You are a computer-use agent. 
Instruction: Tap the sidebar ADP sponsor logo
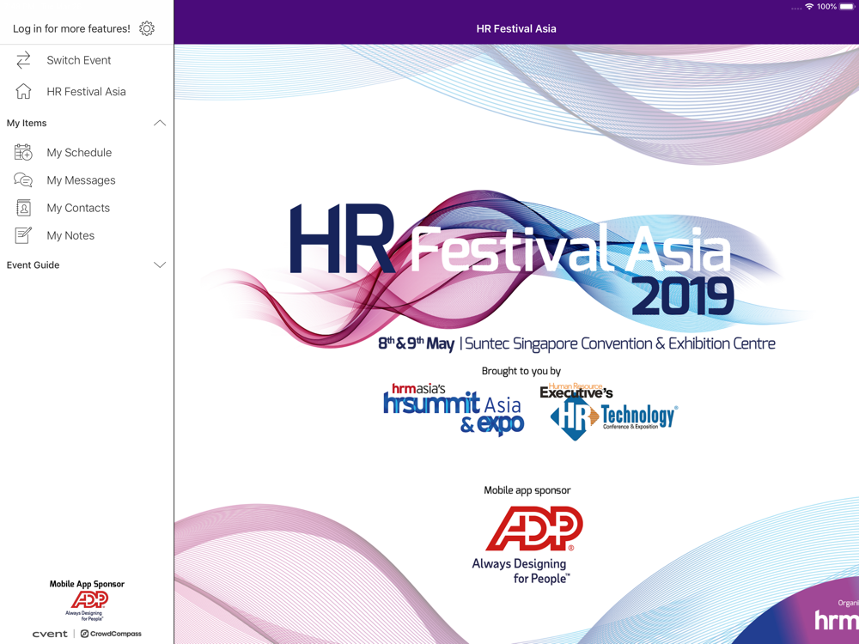pyautogui.click(x=87, y=605)
